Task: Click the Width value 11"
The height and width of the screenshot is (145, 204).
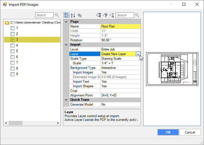Action: [120, 31]
